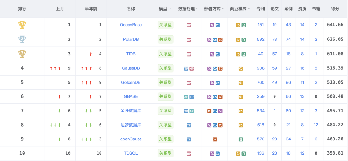Image resolution: width=348 pixels, height=161 pixels.
Task: Click the HP icon in the OceanBase row
Action: pyautogui.click(x=189, y=25)
